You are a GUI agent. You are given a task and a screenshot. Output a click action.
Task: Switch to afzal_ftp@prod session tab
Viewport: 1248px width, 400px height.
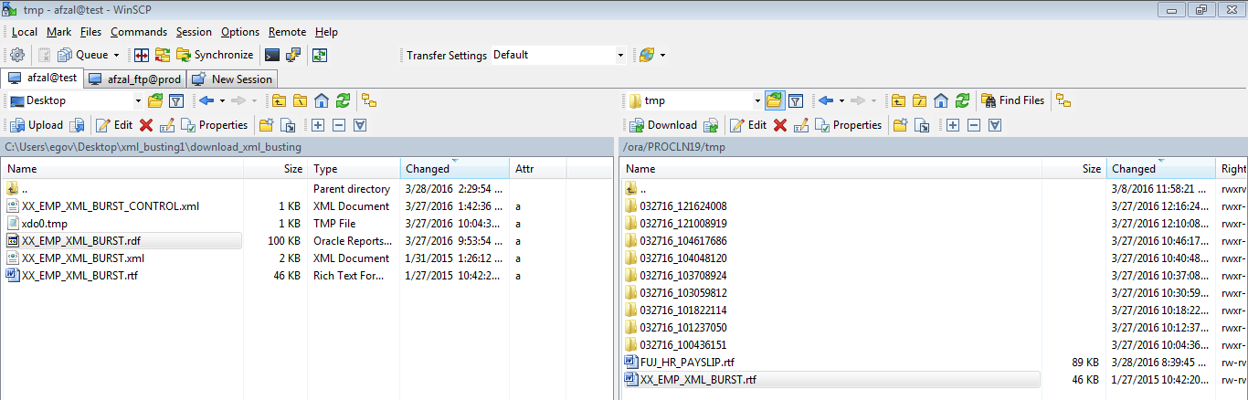(136, 79)
